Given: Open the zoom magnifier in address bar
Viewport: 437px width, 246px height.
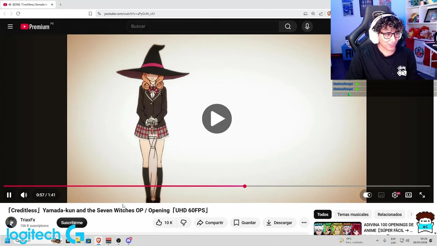Looking at the screenshot, I should pyautogui.click(x=313, y=14).
